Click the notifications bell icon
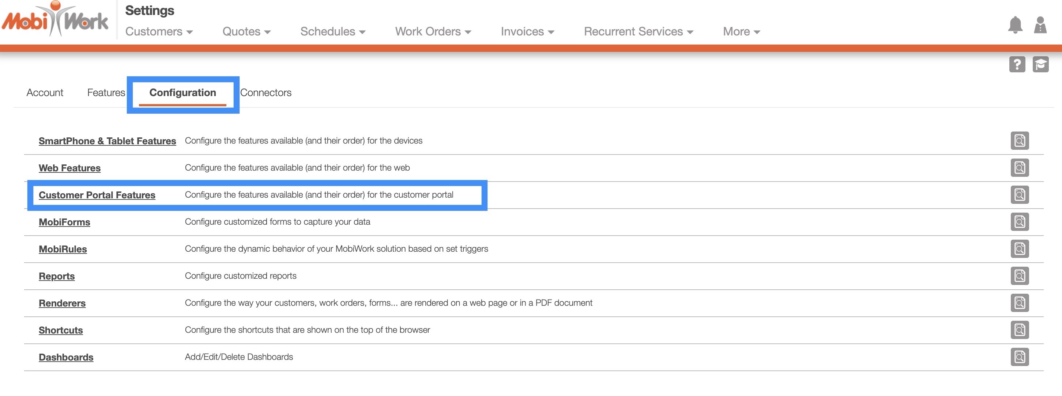The image size is (1062, 396). coord(1015,26)
